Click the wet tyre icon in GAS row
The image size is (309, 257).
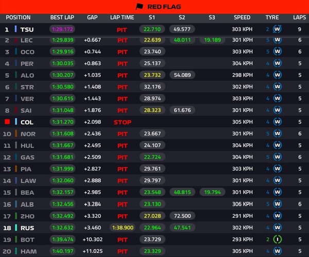(x=277, y=157)
